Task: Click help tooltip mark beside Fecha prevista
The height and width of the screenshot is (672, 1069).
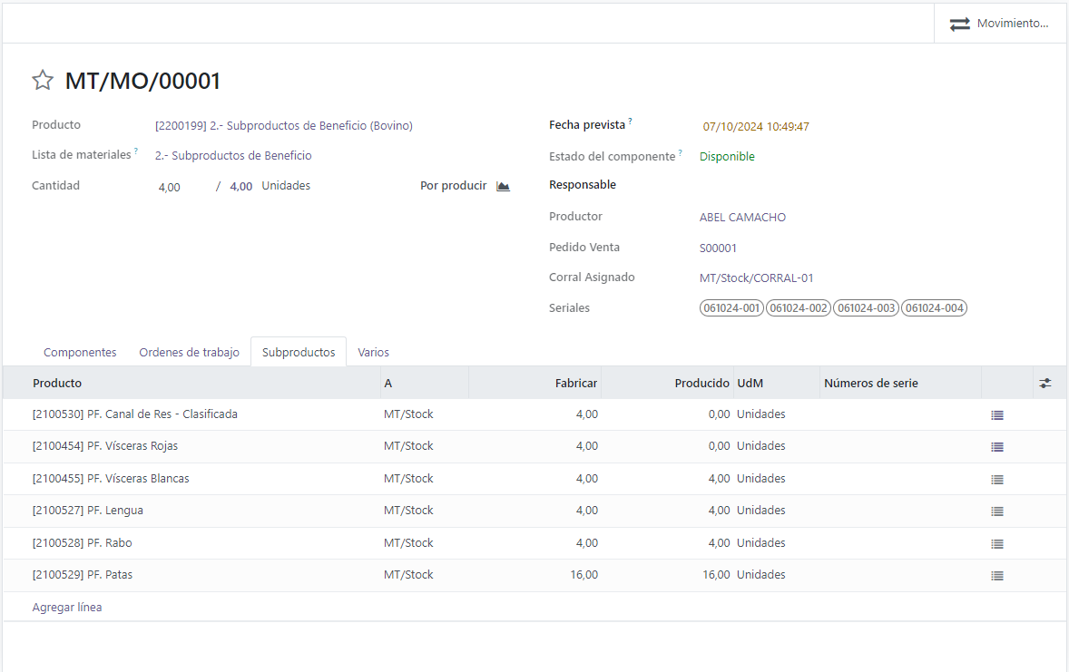Action: pos(630,121)
